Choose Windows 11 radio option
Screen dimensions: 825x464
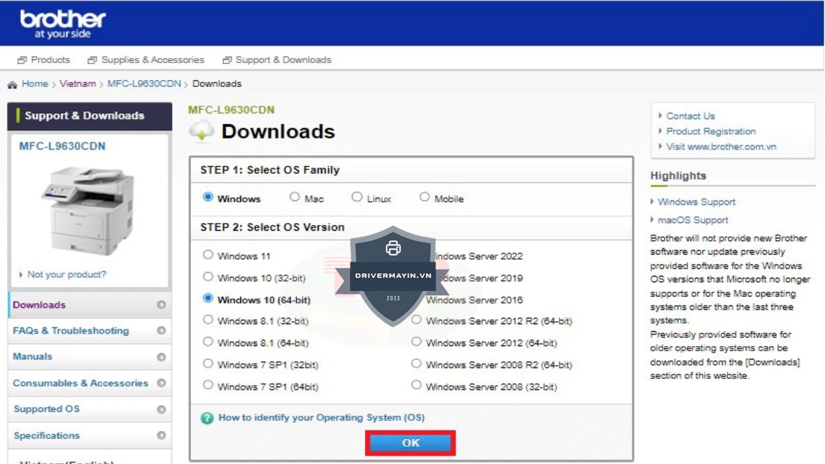point(208,255)
